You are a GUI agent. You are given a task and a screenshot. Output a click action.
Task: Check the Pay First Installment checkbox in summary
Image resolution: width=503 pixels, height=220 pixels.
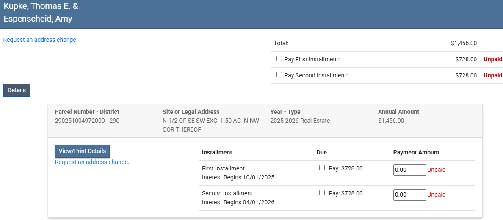click(279, 59)
